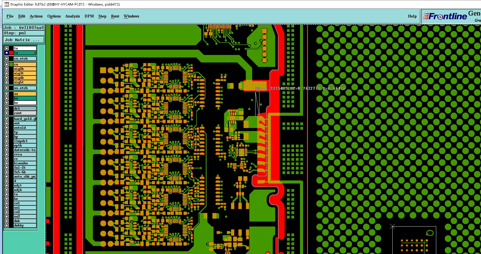Viewport: 481px width, 254px height.
Task: Check the ss layer checkbox
Action: (x=7, y=94)
